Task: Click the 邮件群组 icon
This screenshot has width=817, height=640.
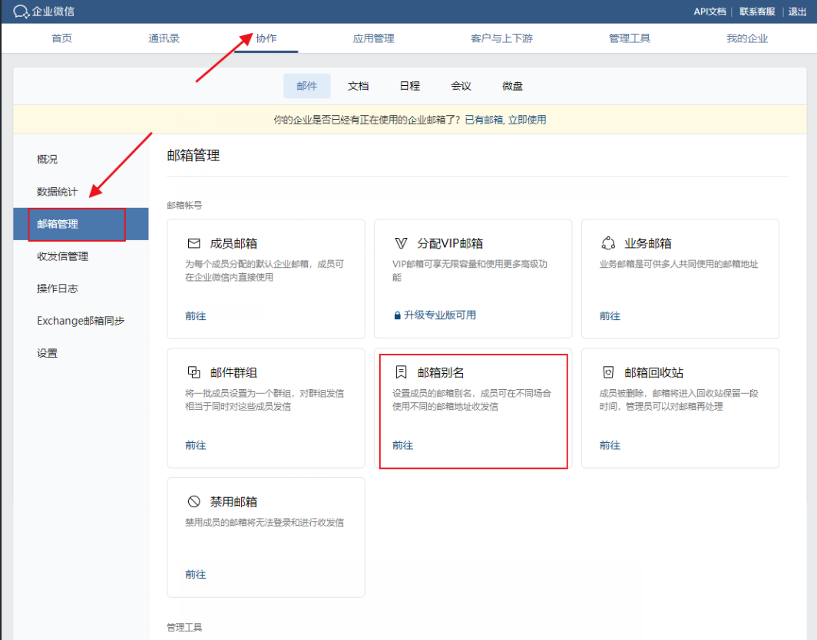Action: tap(193, 372)
